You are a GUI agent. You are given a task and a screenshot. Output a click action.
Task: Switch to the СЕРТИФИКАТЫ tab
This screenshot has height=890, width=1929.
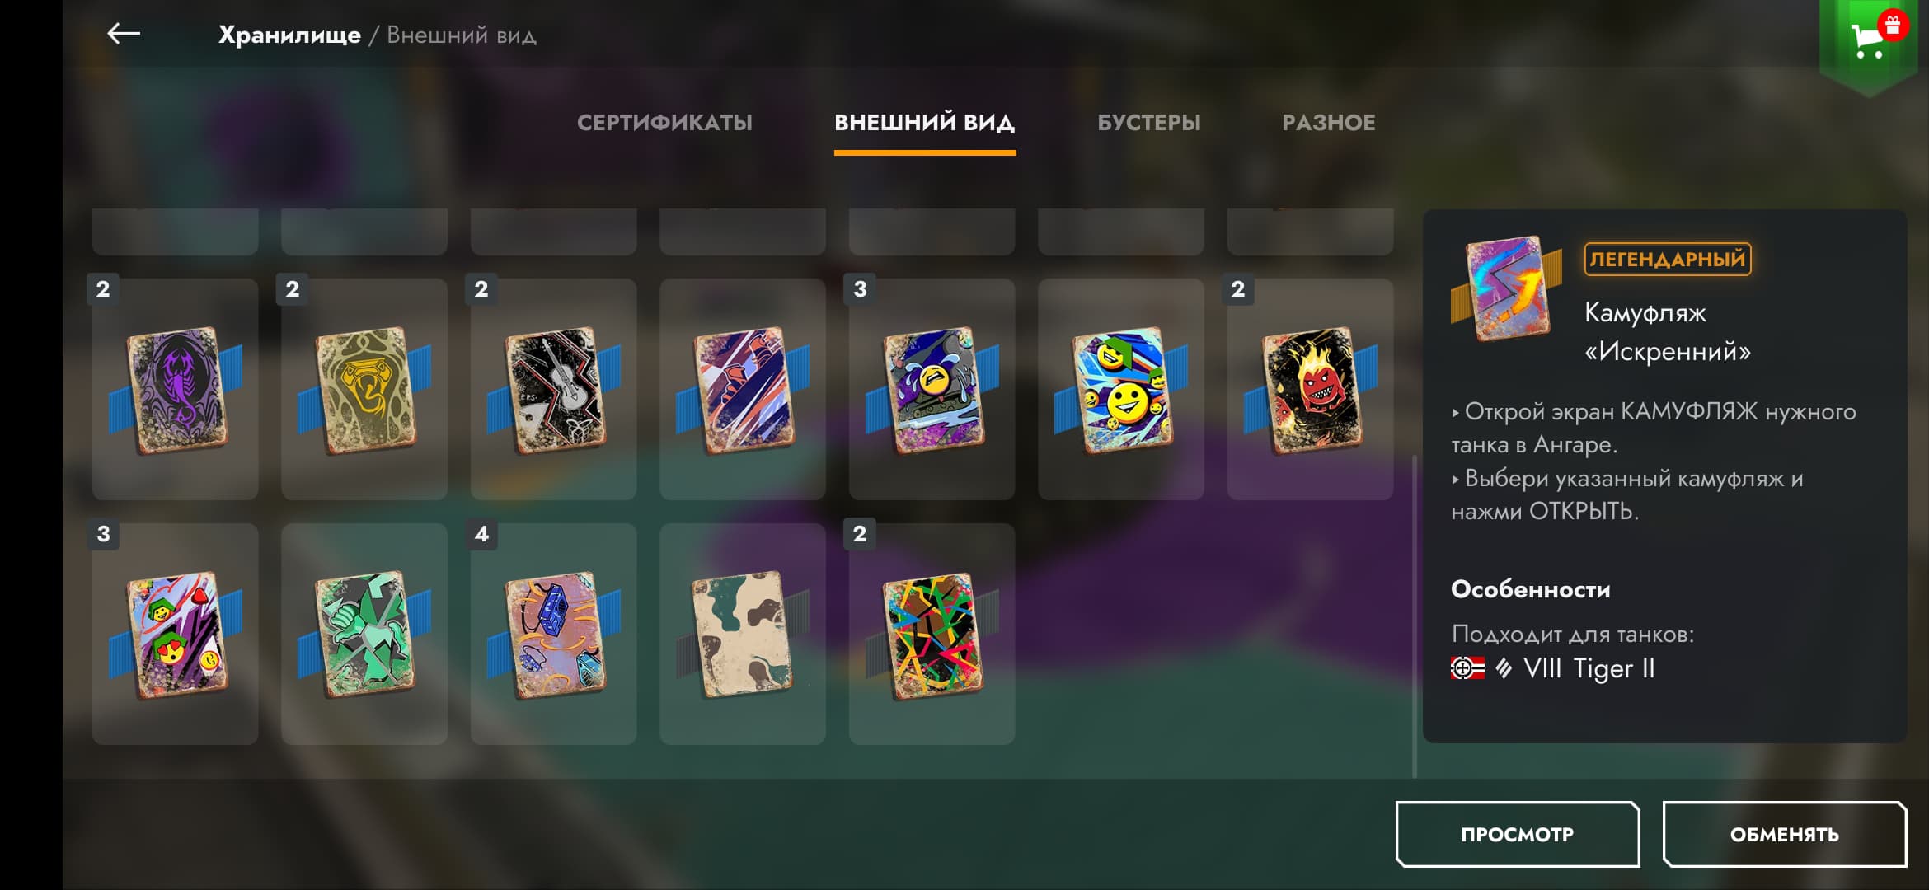coord(664,123)
